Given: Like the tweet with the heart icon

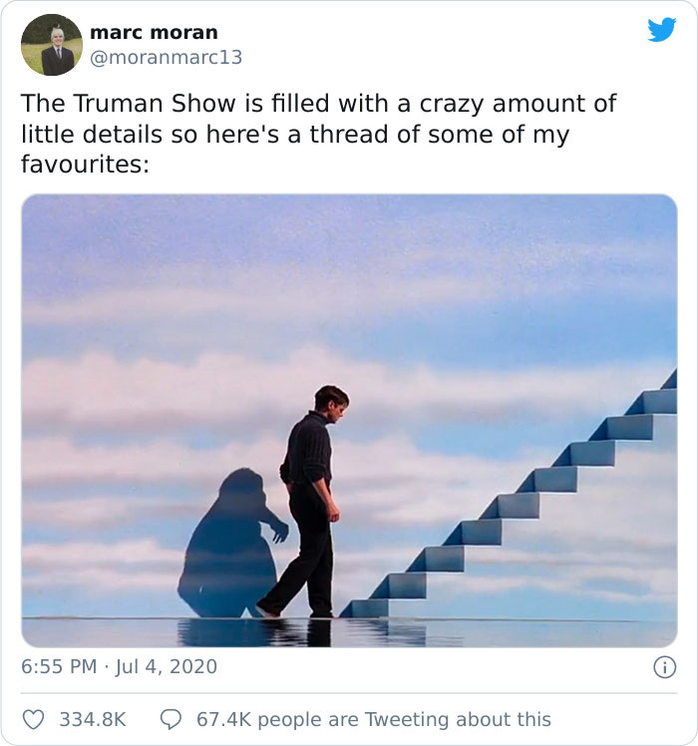Looking at the screenshot, I should tap(34, 719).
